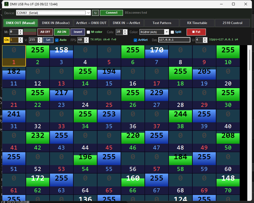Viewport: 254px width, 203px height.
Task: Select channel 15 cell showing 194
Action: point(109,77)
